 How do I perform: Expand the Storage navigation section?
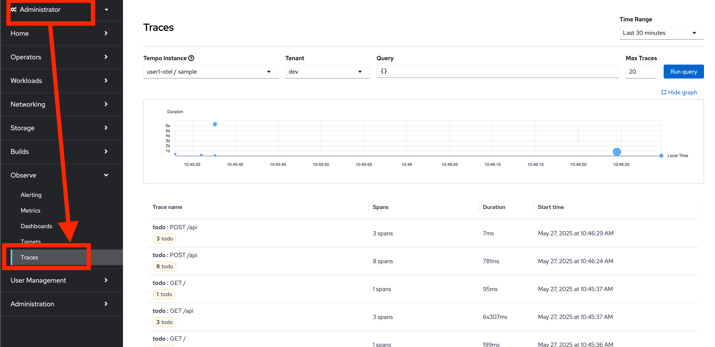61,128
